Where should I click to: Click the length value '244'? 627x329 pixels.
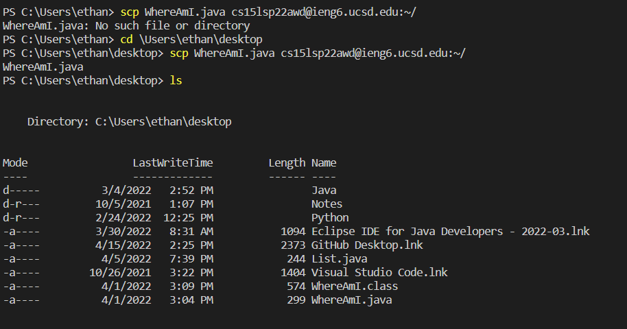(x=296, y=259)
